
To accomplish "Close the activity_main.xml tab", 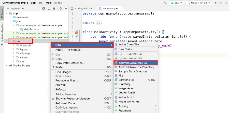I will tap(95, 8).
